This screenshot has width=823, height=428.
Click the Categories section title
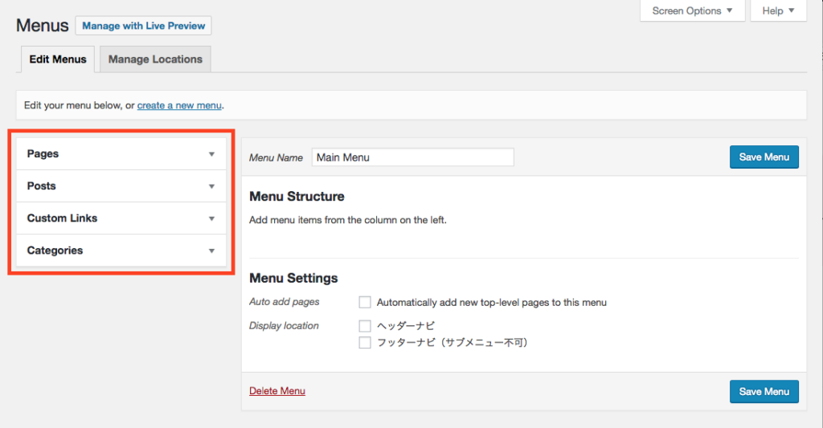(55, 251)
